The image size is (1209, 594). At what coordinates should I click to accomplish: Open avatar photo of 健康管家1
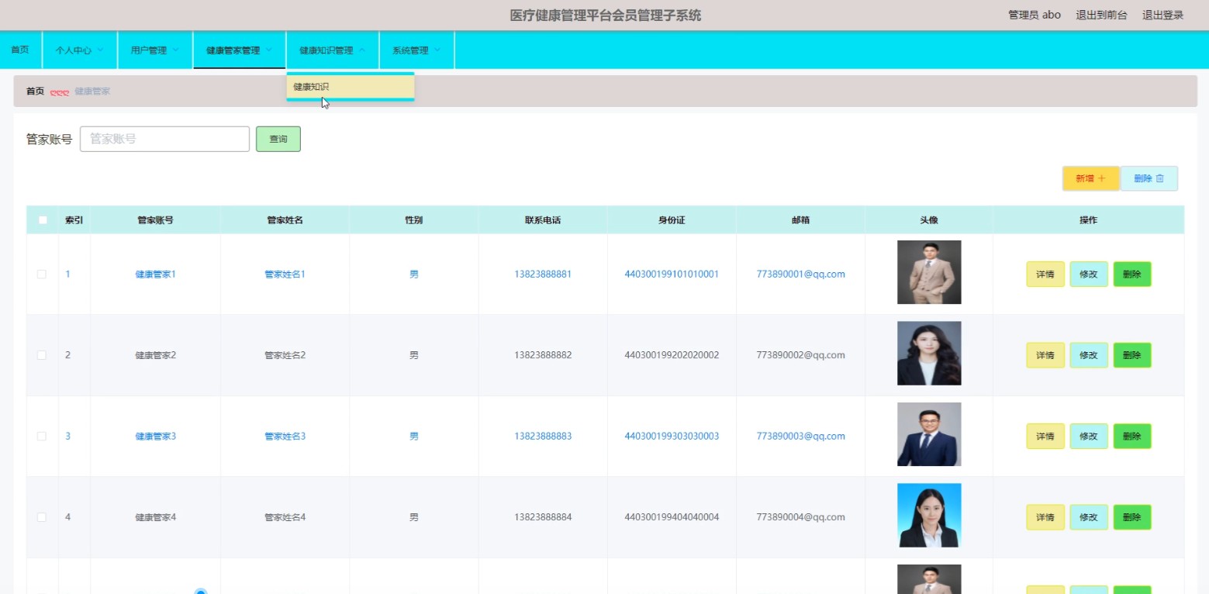(x=929, y=272)
